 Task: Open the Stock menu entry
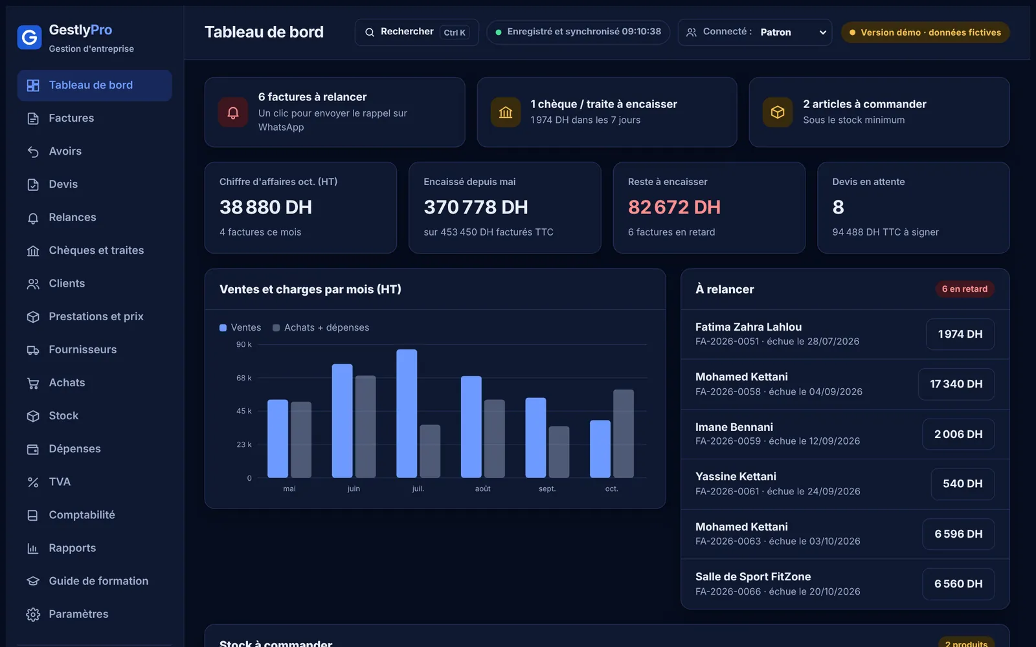[x=95, y=415]
